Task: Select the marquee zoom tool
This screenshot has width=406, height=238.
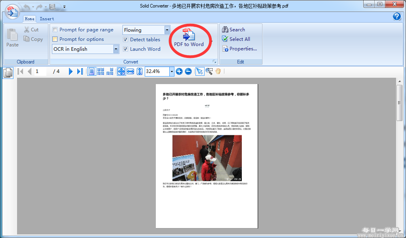Action: pos(209,71)
